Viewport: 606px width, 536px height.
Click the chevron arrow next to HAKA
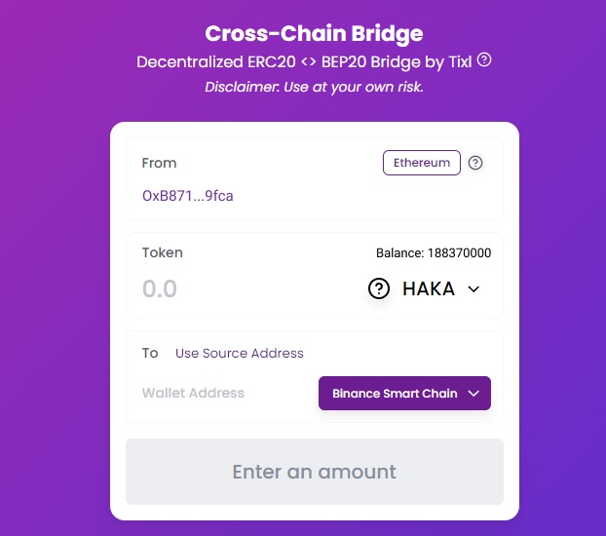point(473,288)
